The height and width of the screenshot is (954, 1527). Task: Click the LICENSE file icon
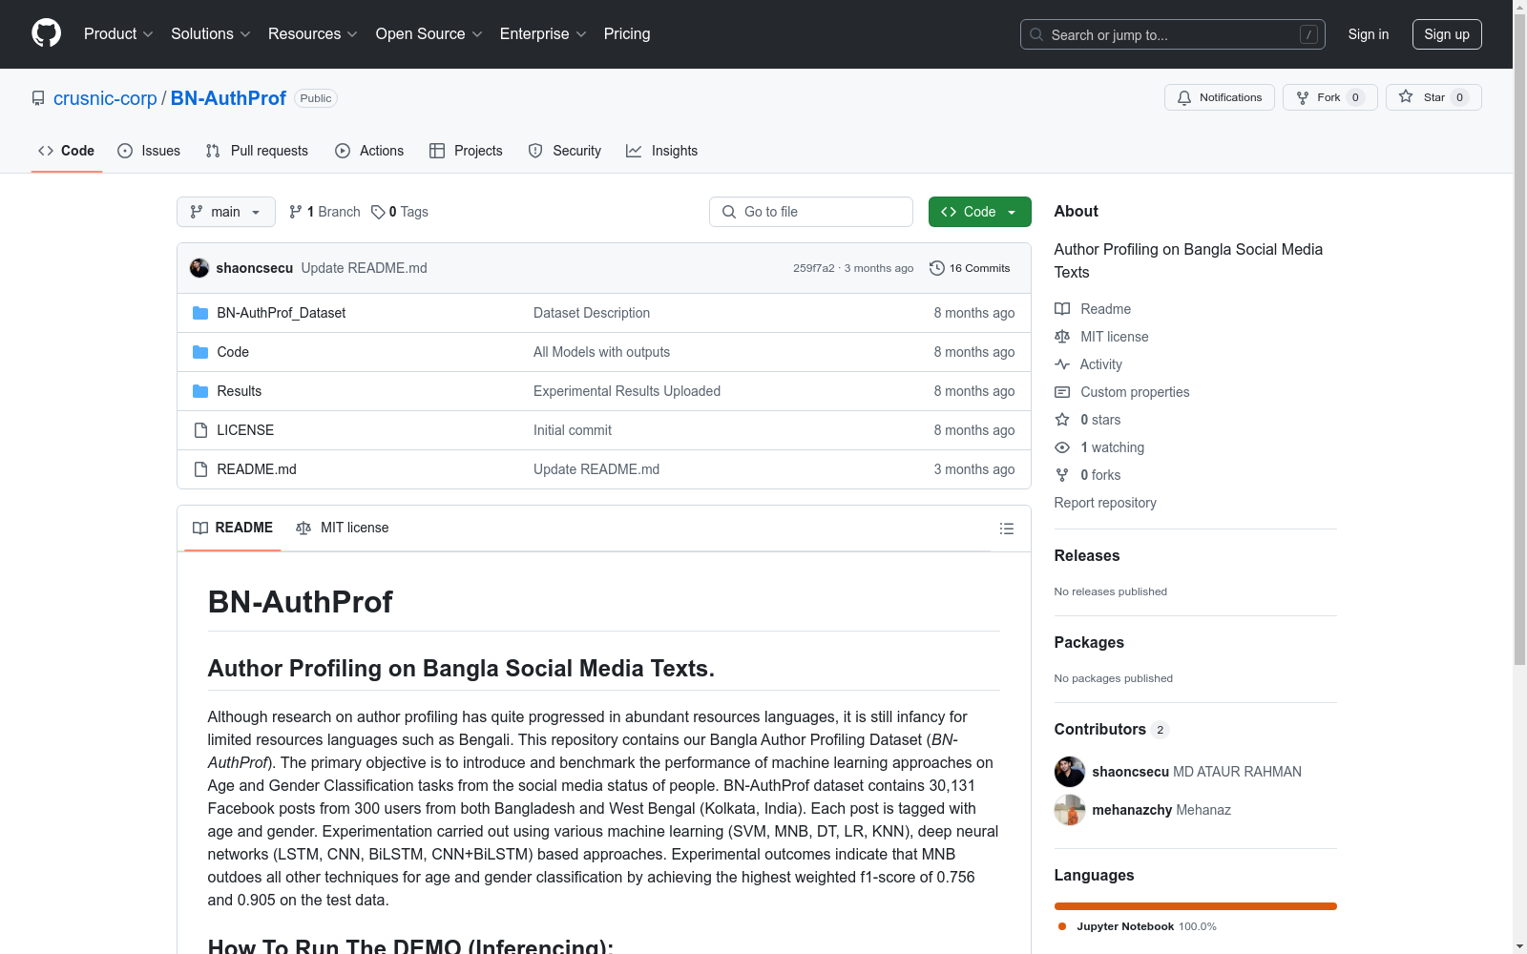(x=200, y=430)
